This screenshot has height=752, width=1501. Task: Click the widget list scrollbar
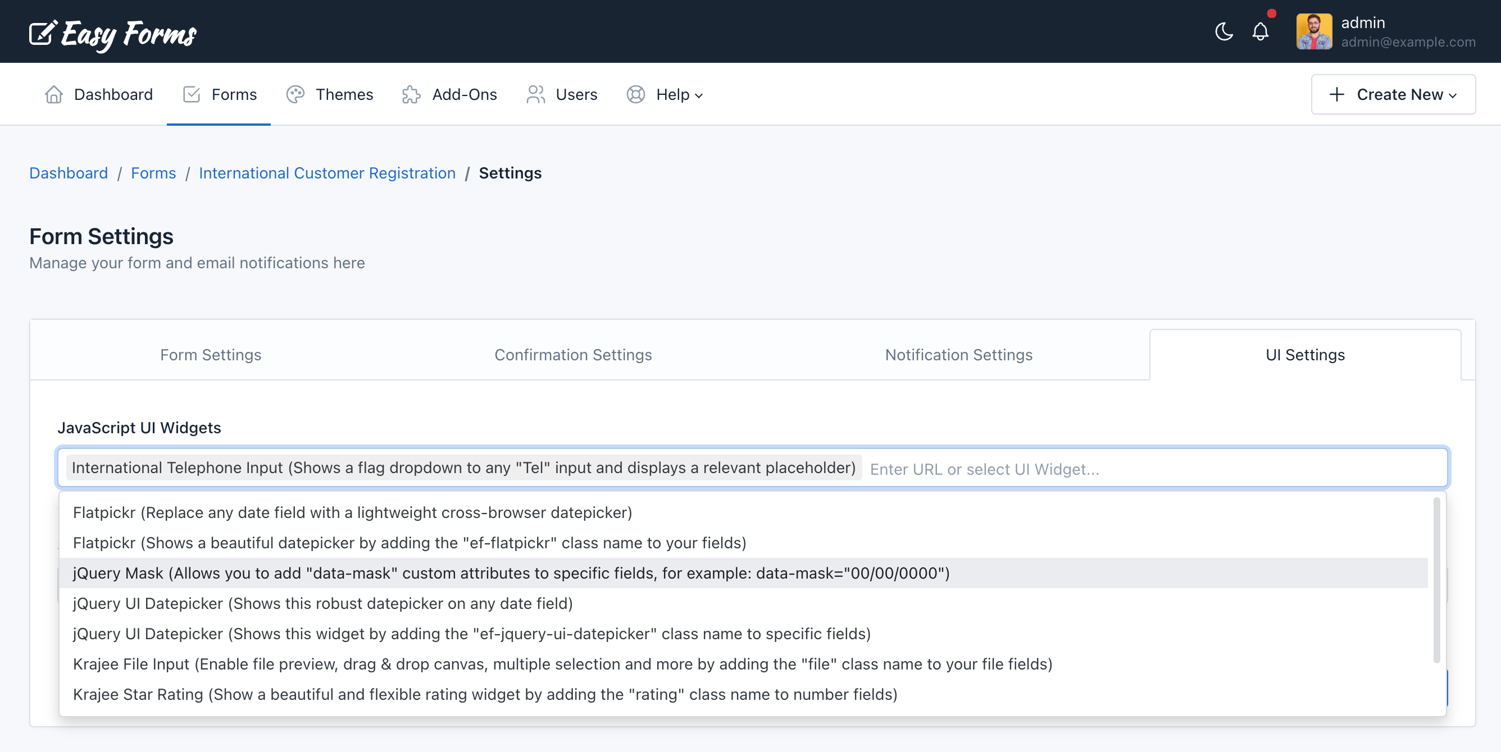pyautogui.click(x=1436, y=580)
